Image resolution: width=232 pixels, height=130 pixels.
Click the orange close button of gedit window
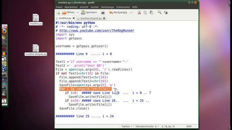pyautogui.click(x=195, y=3)
